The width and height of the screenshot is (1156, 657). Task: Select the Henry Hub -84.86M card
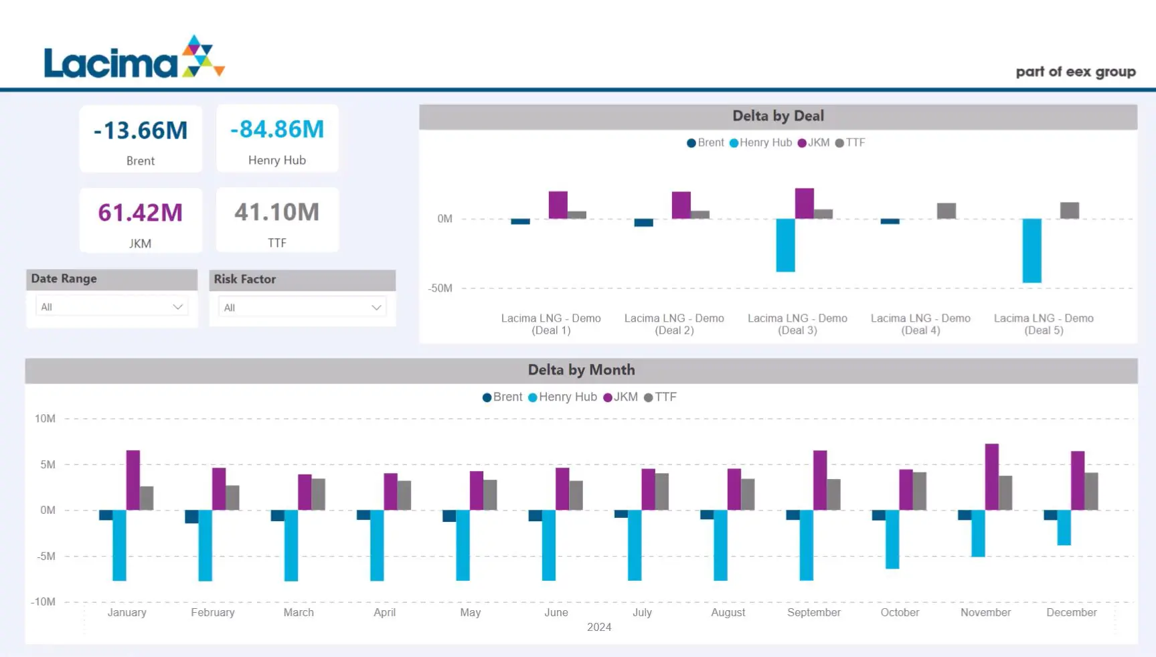point(277,138)
